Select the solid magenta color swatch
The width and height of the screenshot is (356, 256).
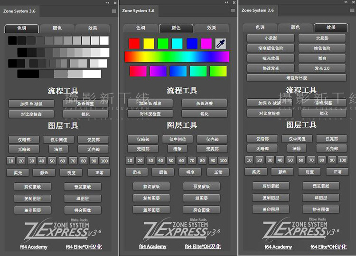pyautogui.click(x=206, y=44)
